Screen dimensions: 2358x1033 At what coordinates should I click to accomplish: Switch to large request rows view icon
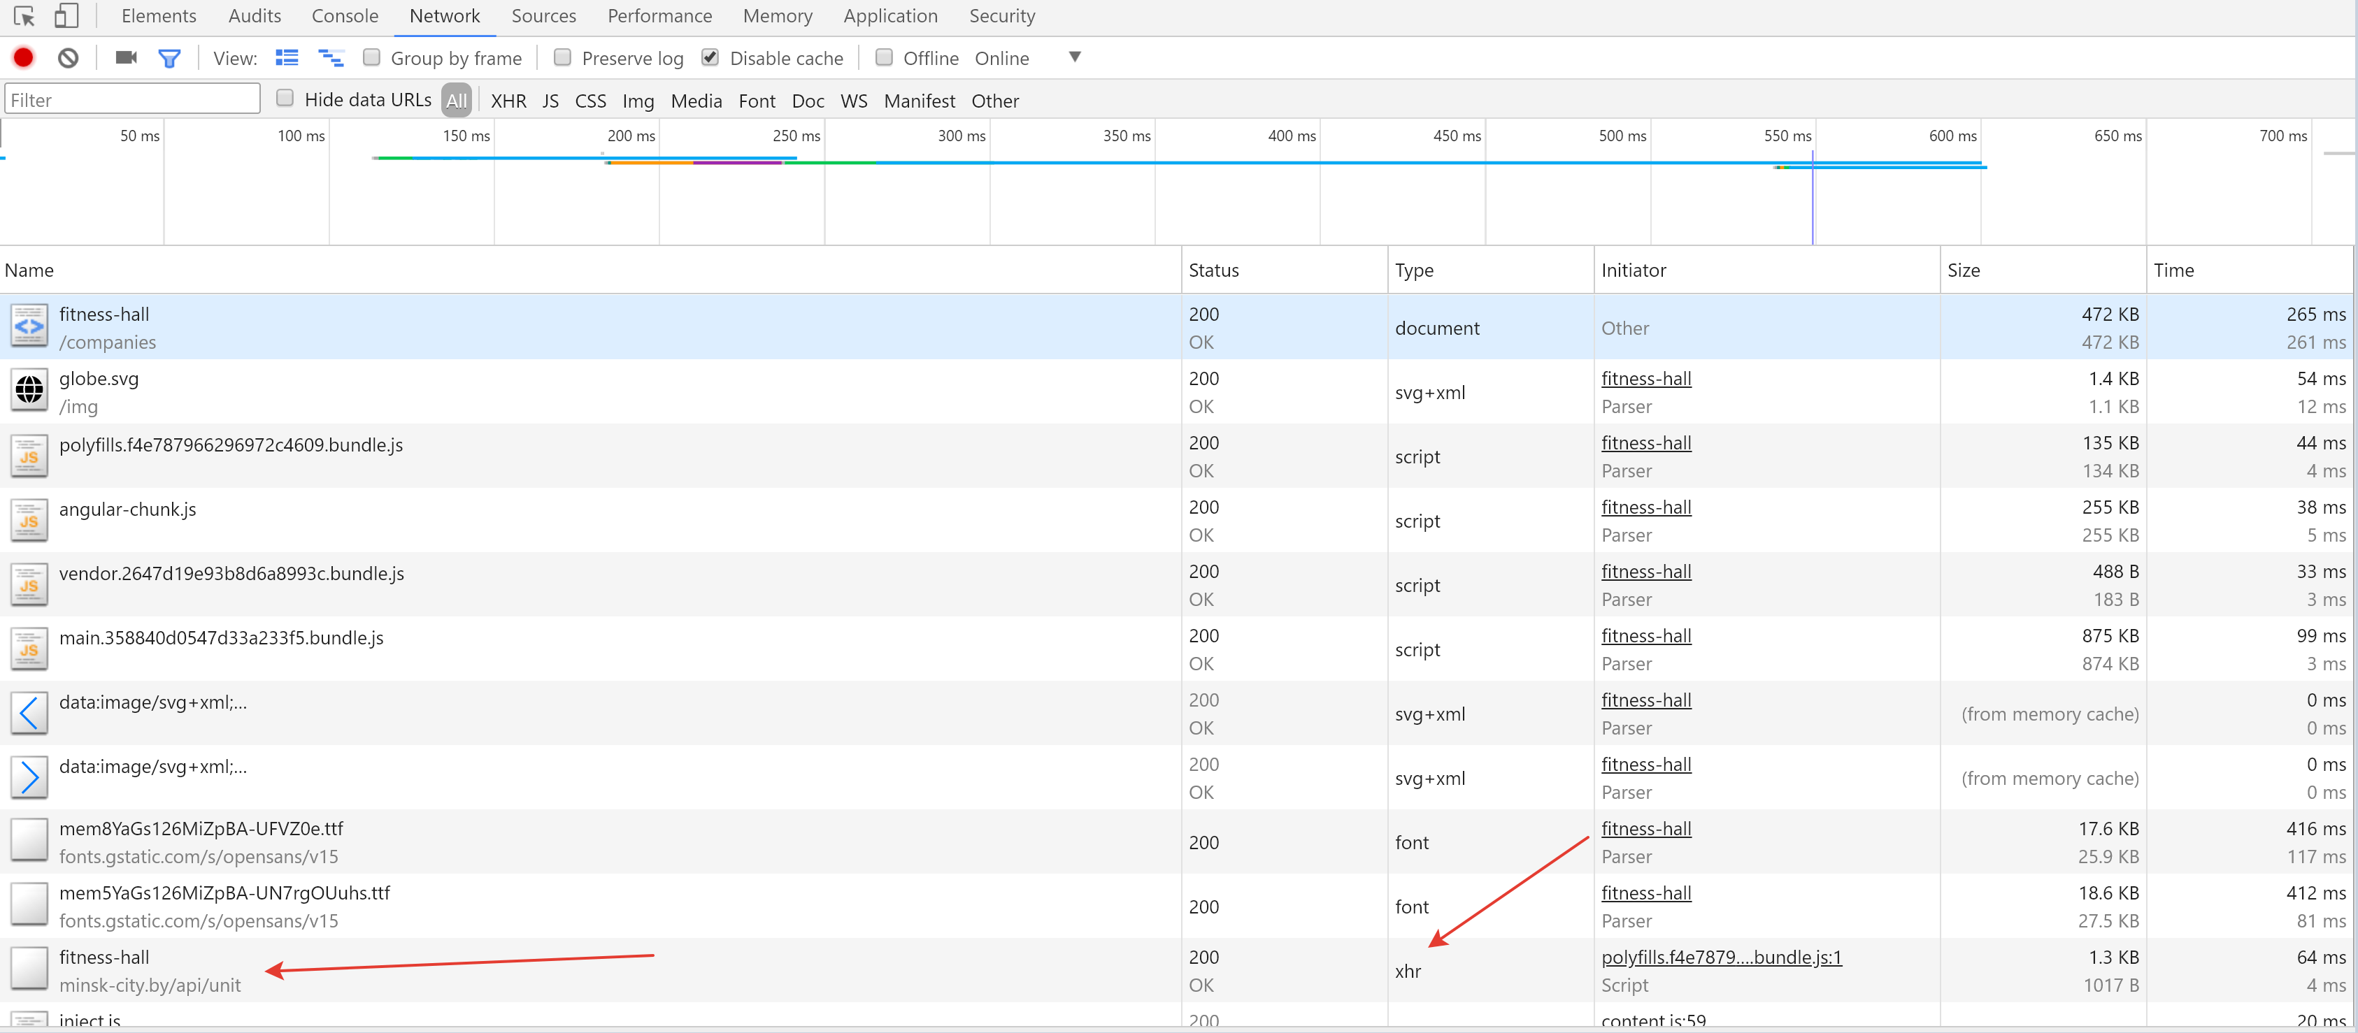287,57
